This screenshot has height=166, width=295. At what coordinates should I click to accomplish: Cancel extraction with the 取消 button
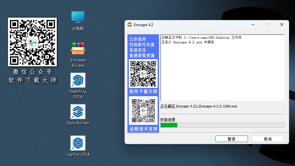point(268,139)
